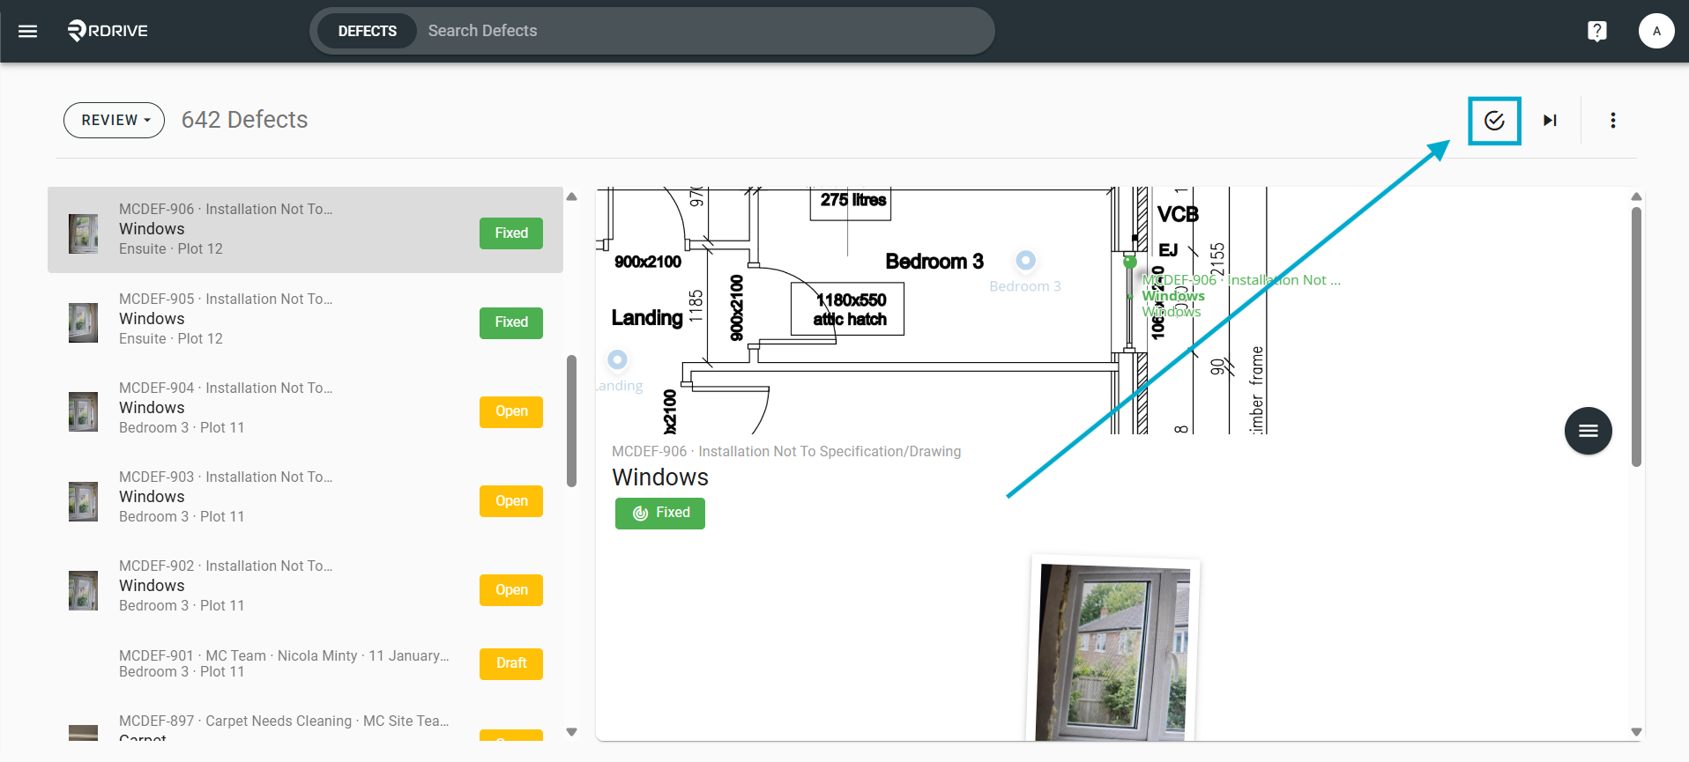Click the 275 litres label on plan

pyautogui.click(x=851, y=201)
